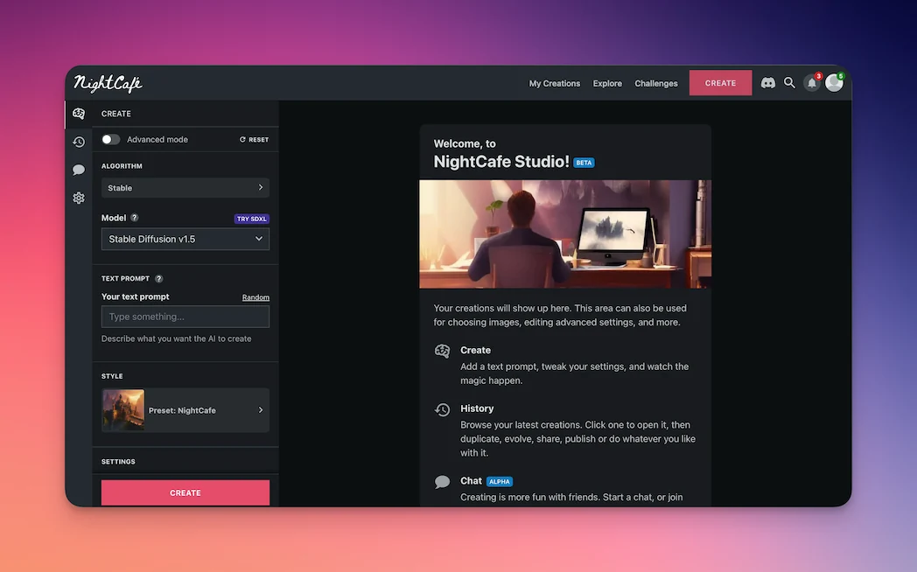The width and height of the screenshot is (917, 572).
Task: Click the Create heading in welcome panel
Action: [x=475, y=350]
